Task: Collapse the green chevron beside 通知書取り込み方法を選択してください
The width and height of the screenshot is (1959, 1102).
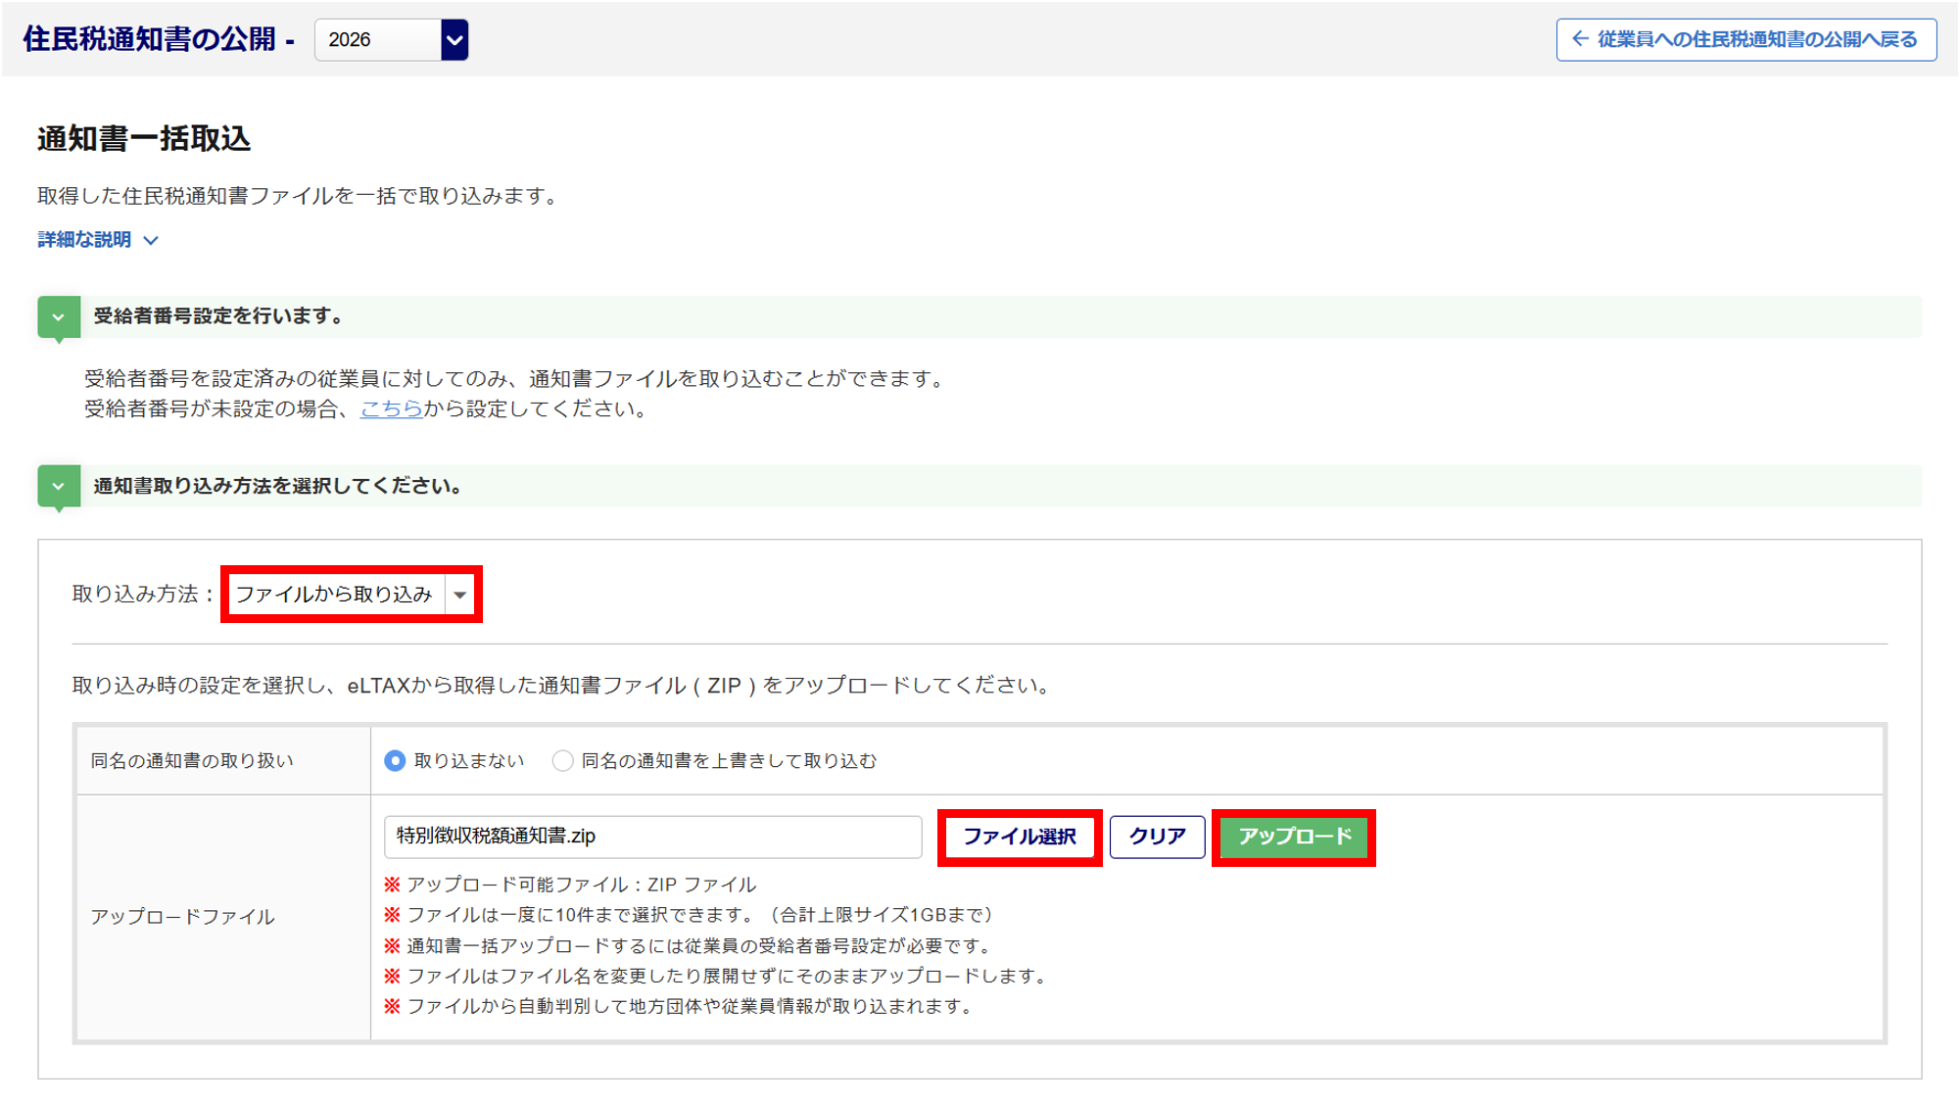Action: coord(59,487)
